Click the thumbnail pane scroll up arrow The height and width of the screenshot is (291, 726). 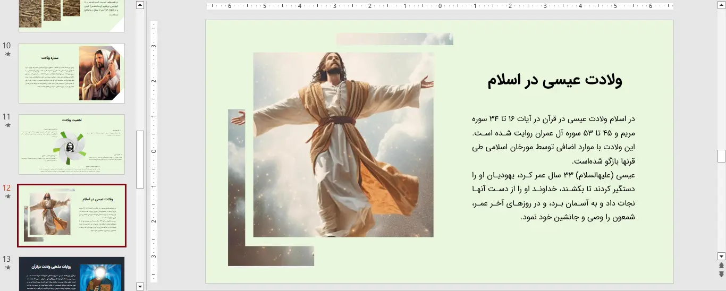[140, 5]
